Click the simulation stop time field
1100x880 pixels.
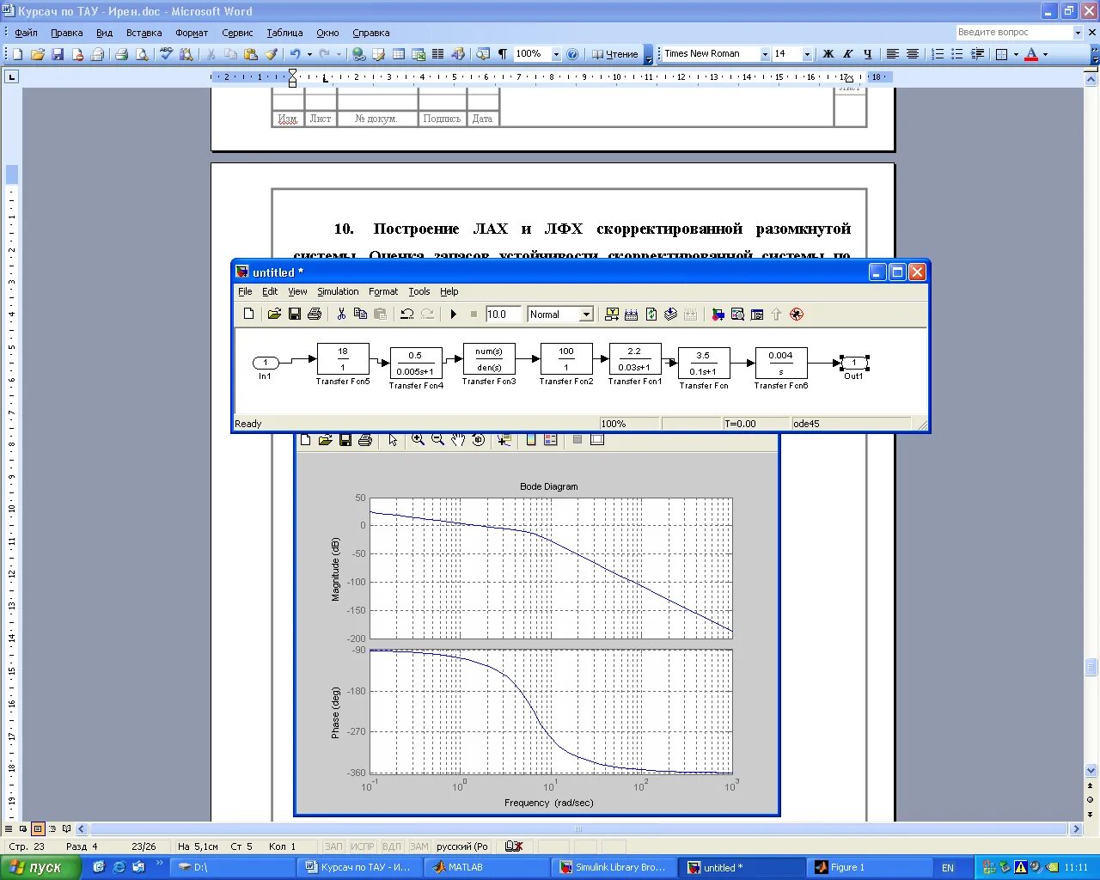click(x=504, y=315)
